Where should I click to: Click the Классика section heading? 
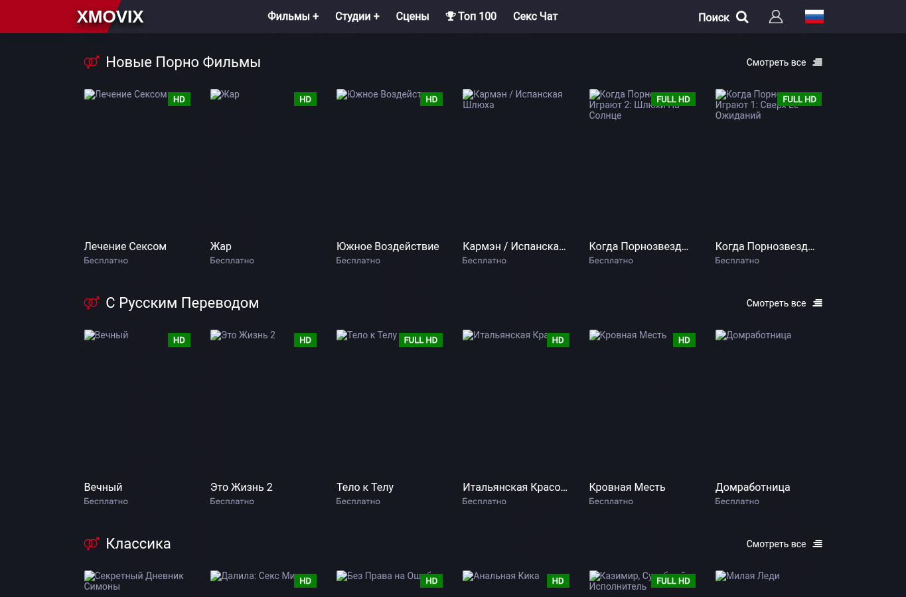(x=138, y=544)
